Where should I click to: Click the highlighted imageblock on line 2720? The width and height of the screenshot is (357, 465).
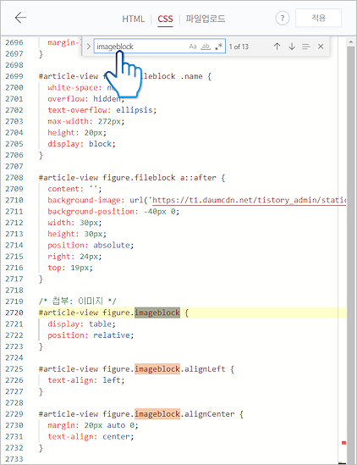(157, 313)
